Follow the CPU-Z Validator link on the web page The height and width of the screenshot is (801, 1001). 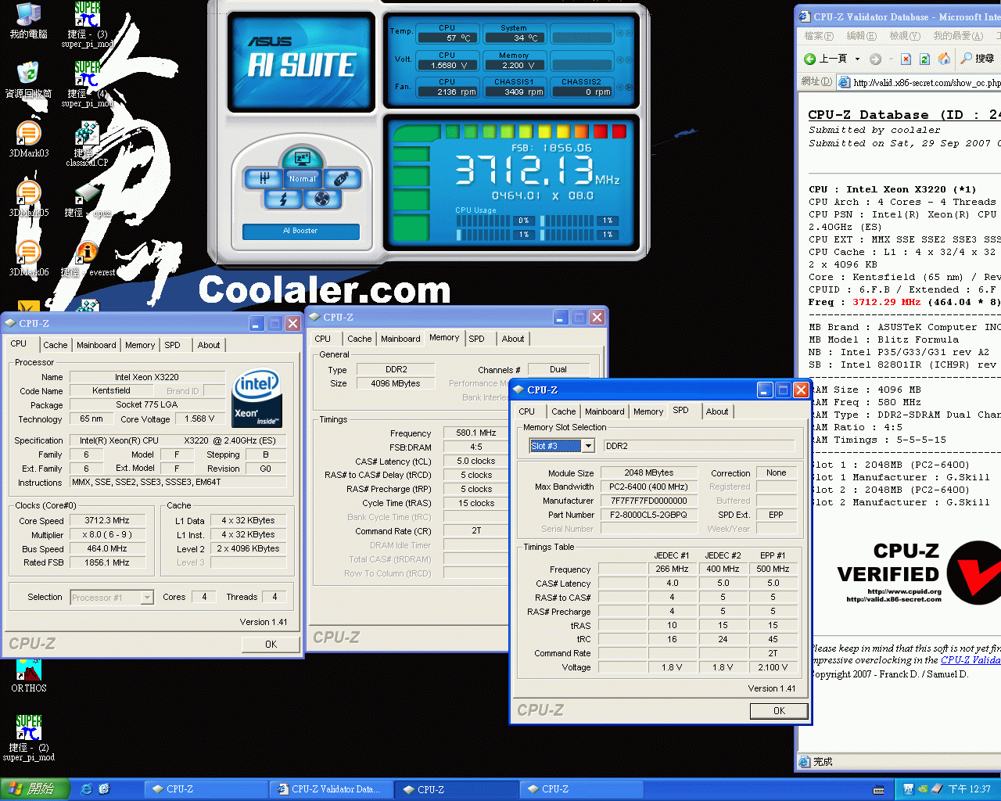971,660
